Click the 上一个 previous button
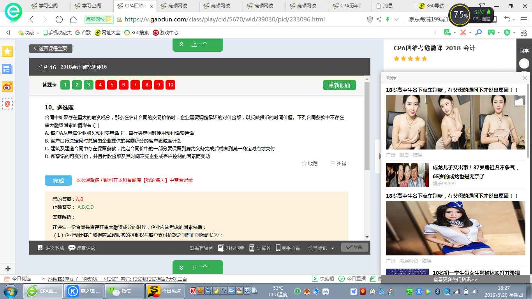This screenshot has width=532, height=299. 198,44
